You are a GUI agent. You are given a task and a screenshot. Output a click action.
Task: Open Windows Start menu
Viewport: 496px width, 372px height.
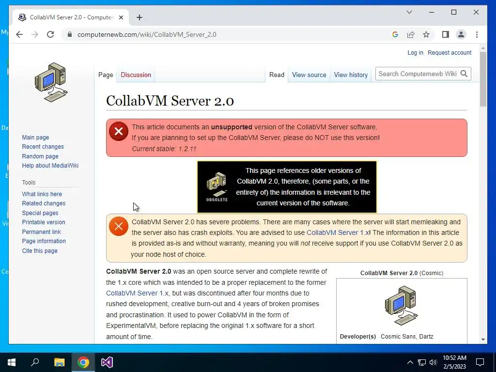pyautogui.click(x=12, y=362)
